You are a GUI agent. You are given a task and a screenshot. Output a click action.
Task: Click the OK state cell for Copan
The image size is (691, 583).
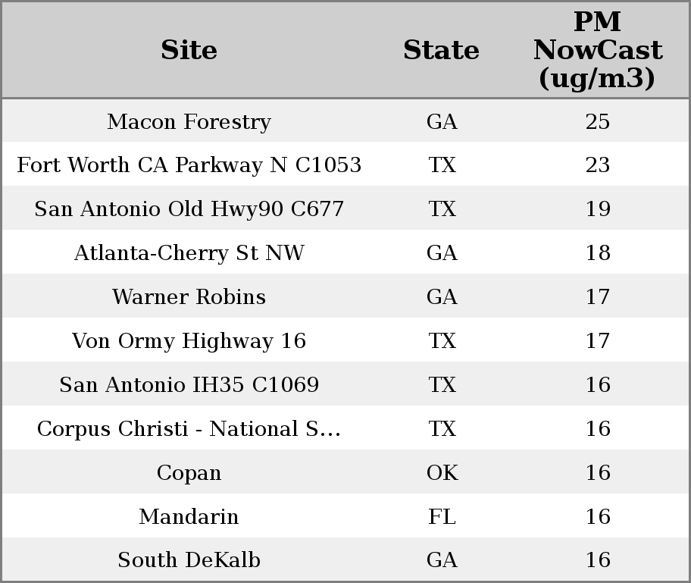tap(442, 473)
